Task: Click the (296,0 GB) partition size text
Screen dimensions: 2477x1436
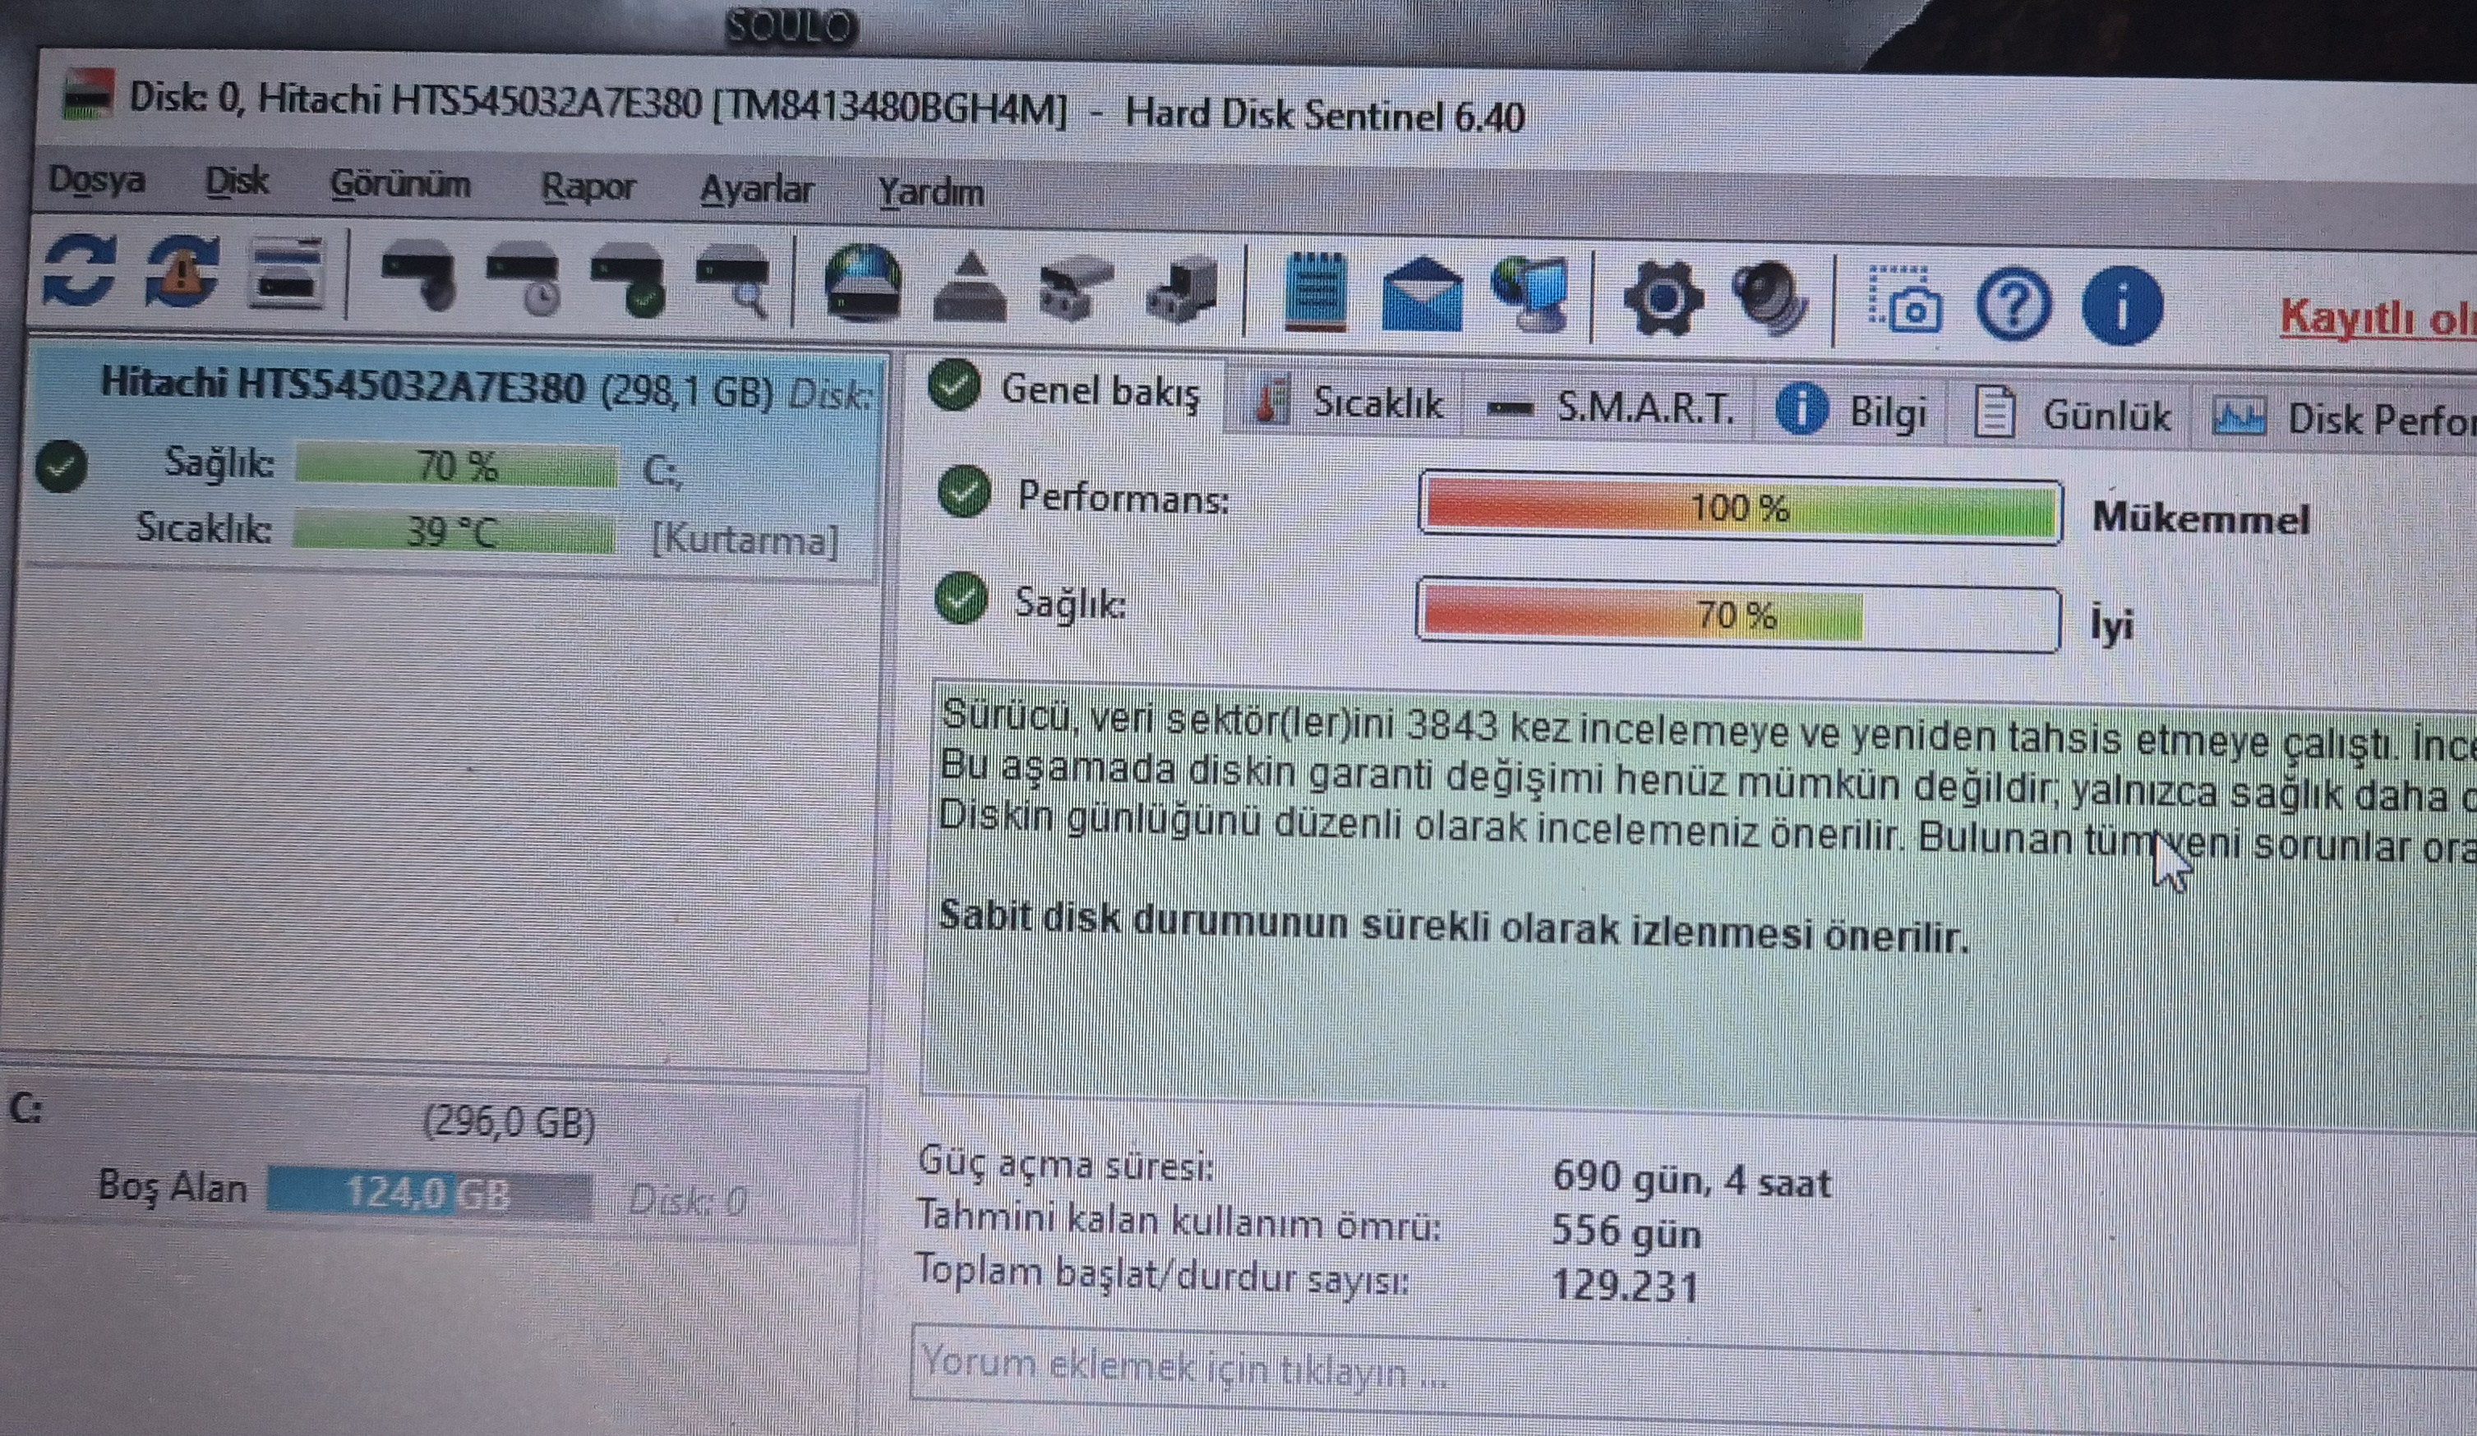Action: click(x=510, y=1122)
